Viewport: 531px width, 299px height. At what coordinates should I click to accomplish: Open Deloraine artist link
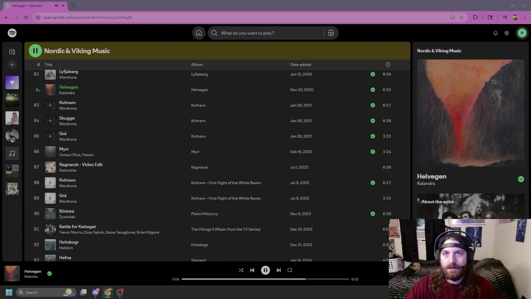click(68, 170)
